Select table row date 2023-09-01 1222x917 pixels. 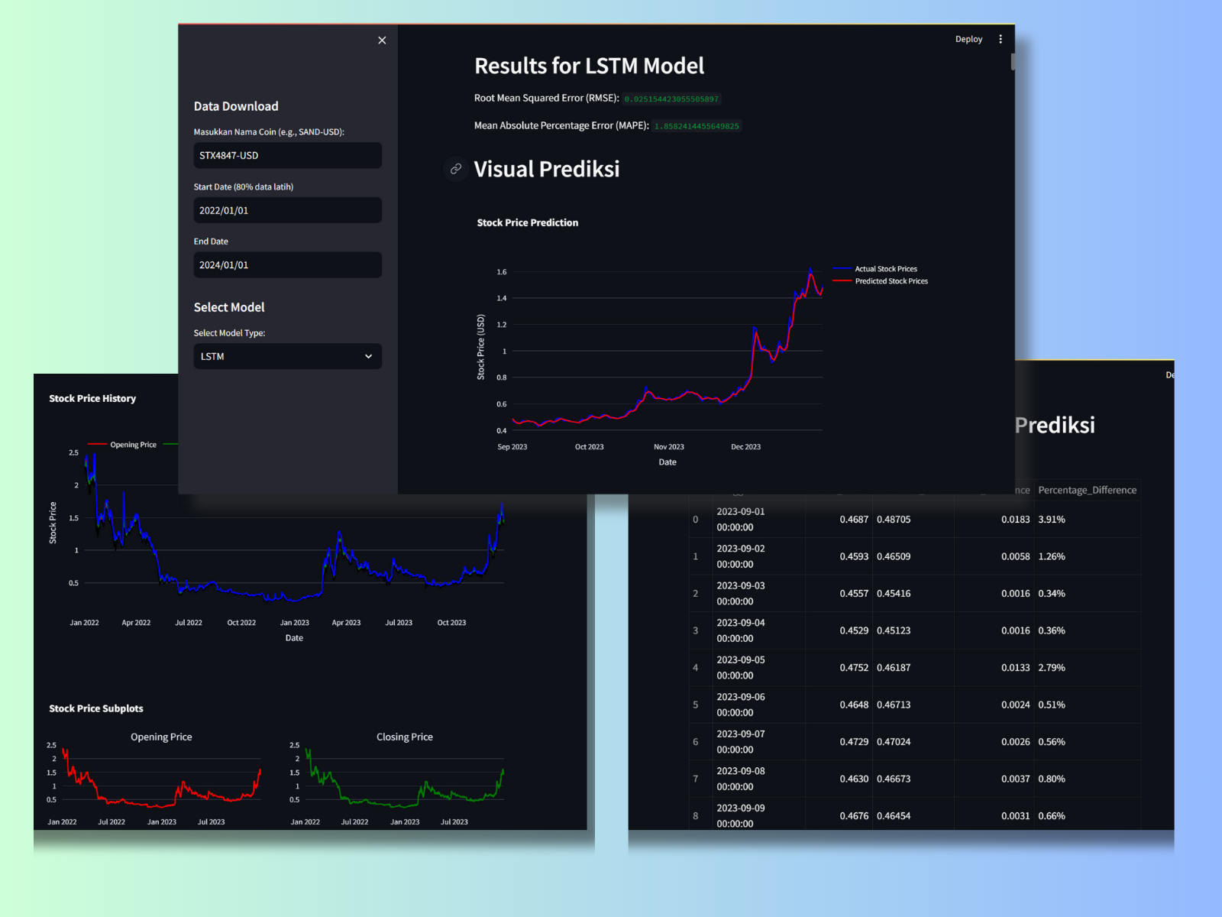(740, 520)
